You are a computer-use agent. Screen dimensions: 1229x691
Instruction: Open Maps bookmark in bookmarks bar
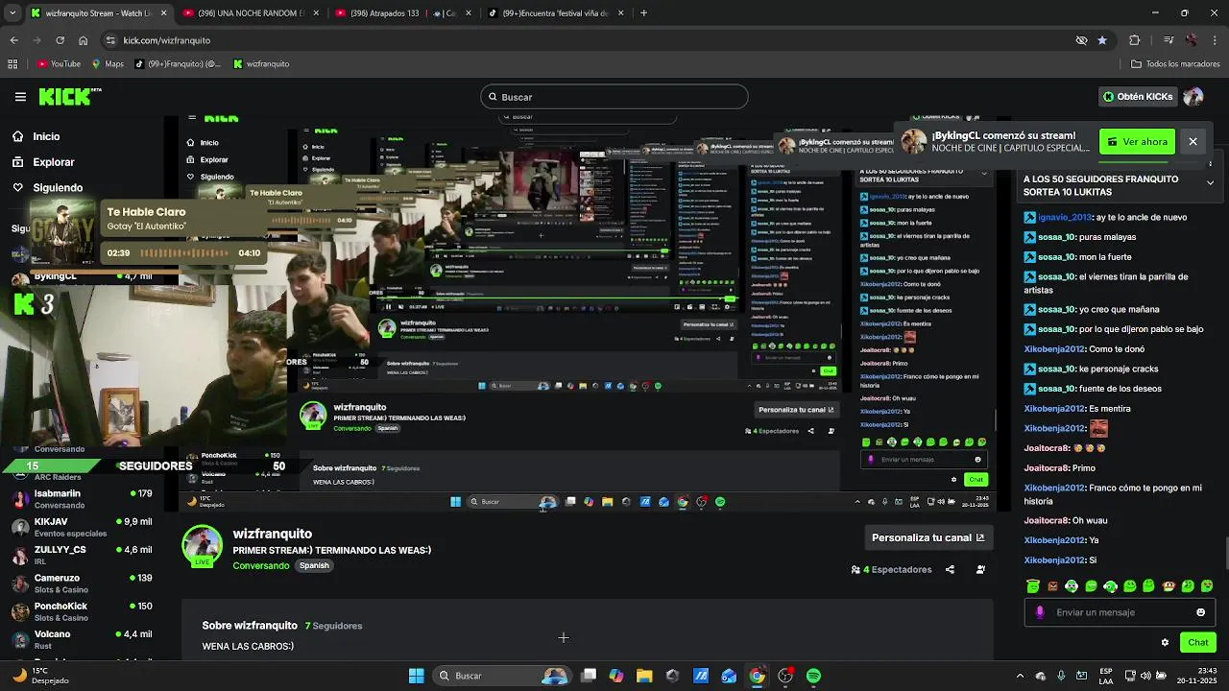tap(108, 64)
